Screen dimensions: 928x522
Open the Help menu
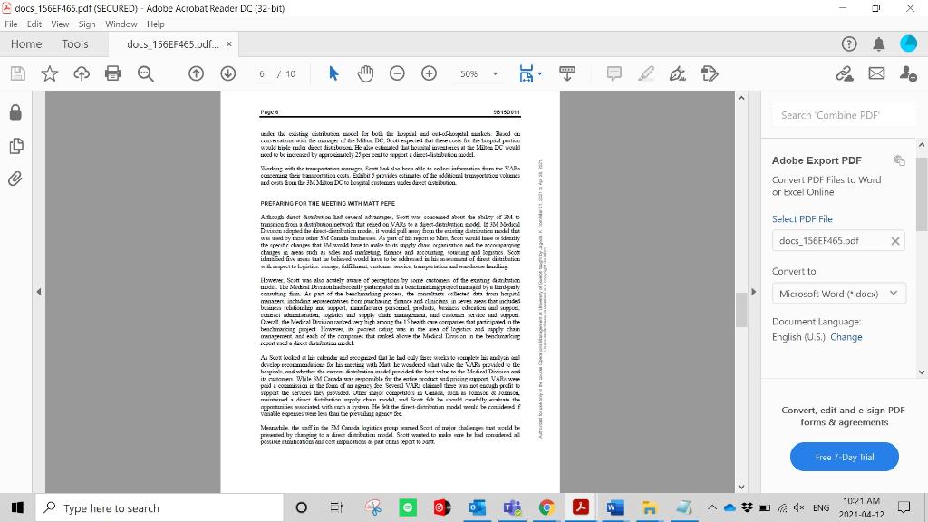[x=156, y=24]
